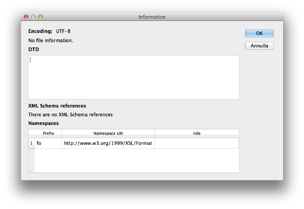This screenshot has width=304, height=209.
Task: Select row number 1 header in the Namespaces table
Action: point(32,143)
